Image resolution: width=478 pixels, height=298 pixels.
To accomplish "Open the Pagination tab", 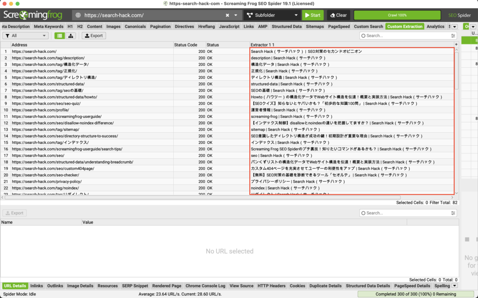I will click(x=161, y=27).
